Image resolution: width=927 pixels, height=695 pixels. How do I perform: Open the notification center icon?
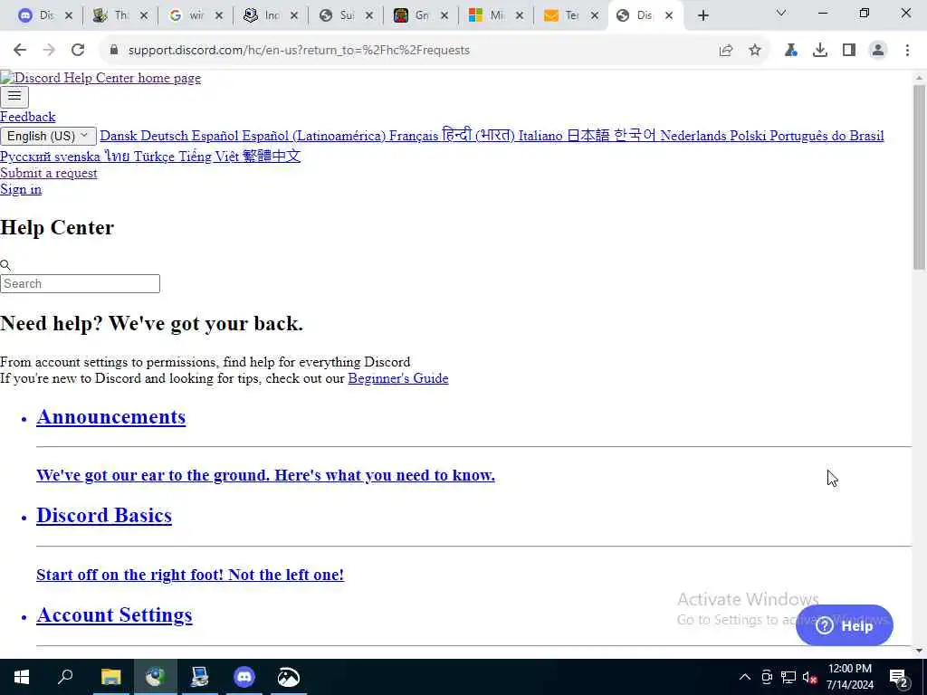899,678
